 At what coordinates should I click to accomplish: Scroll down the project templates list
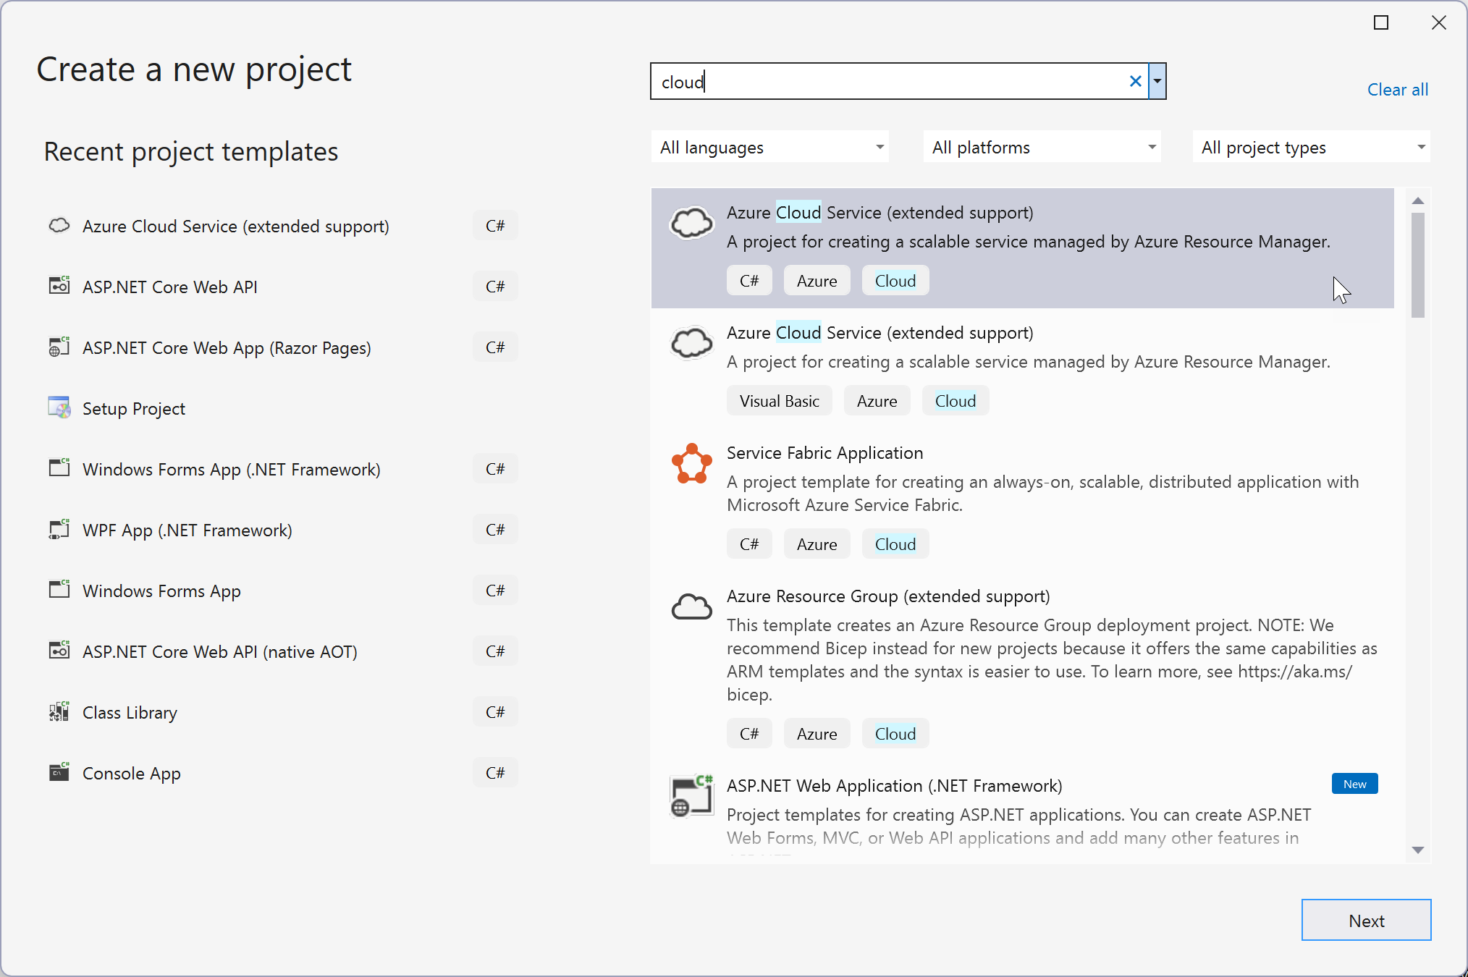tap(1418, 850)
